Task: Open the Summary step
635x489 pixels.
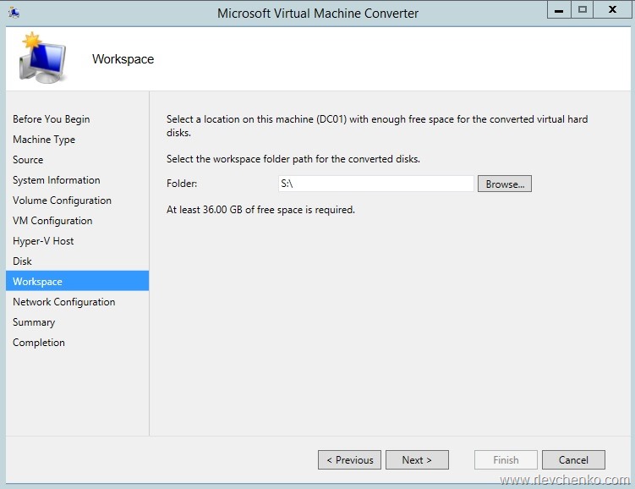Action: (34, 322)
